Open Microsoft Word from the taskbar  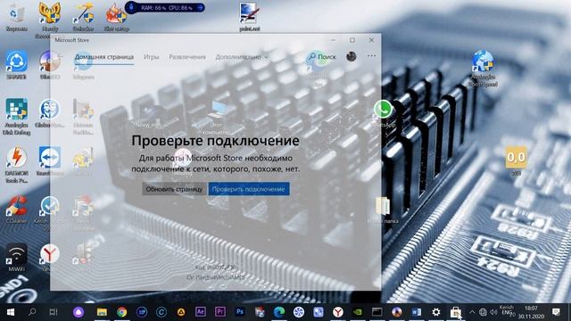tap(417, 312)
